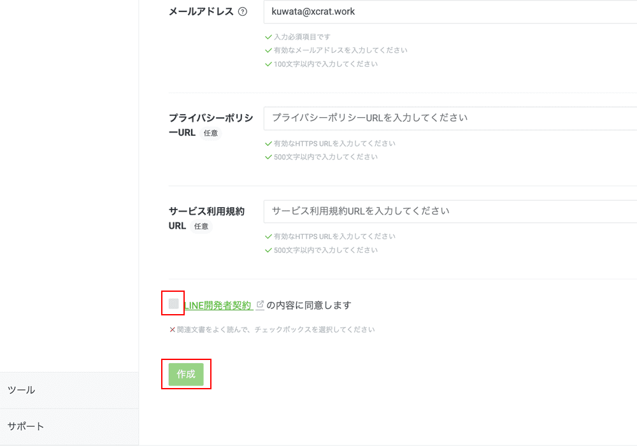Open external link icon after LINE開発者契約
Screen dimensions: 637x446
(x=260, y=305)
